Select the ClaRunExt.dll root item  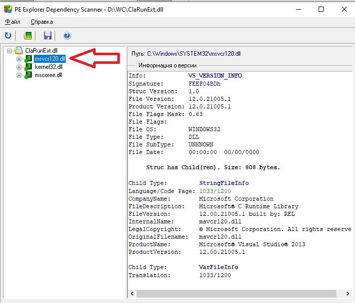tap(41, 51)
